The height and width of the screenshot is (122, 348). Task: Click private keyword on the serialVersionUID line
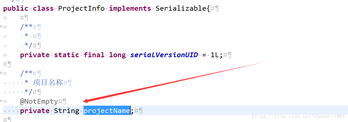pos(35,55)
